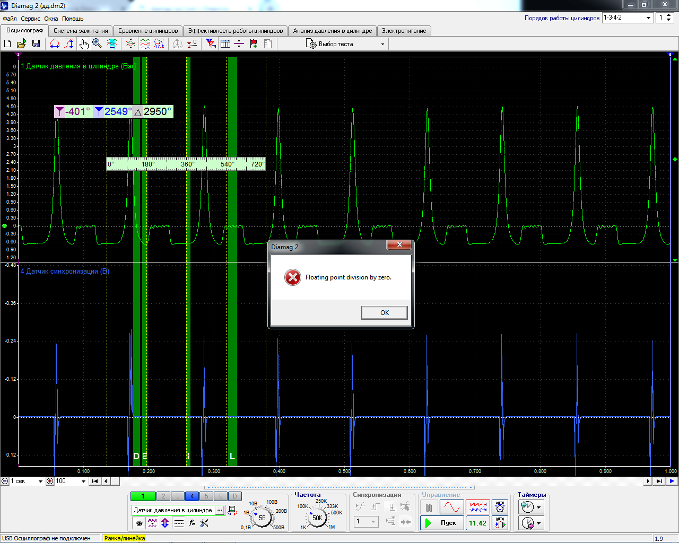Open channel waveform filter settings
679x543 pixels.
click(152, 523)
